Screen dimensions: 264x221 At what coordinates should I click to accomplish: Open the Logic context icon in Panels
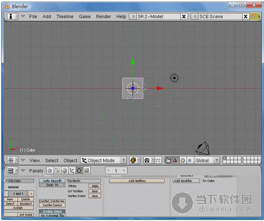point(50,170)
